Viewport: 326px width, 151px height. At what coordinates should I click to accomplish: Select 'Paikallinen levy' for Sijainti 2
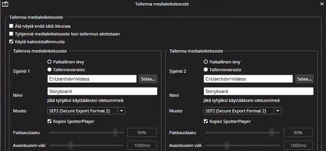point(206,62)
